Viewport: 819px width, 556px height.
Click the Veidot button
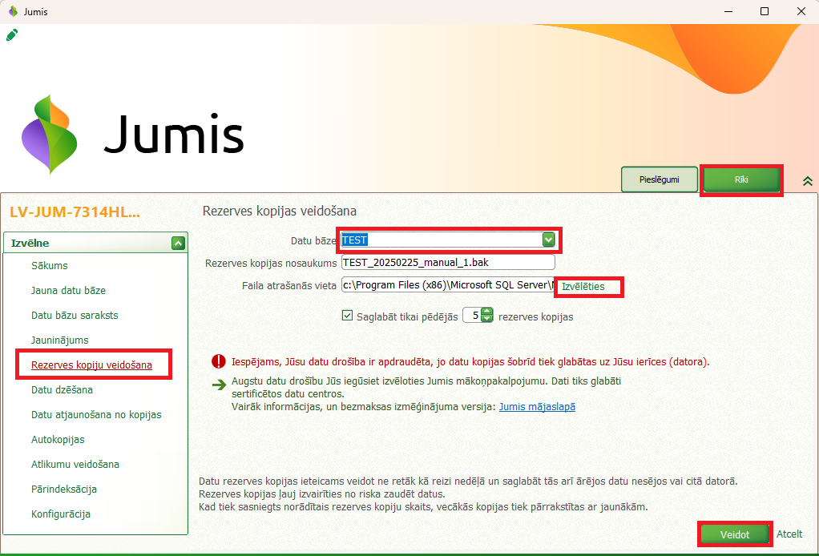tap(735, 534)
